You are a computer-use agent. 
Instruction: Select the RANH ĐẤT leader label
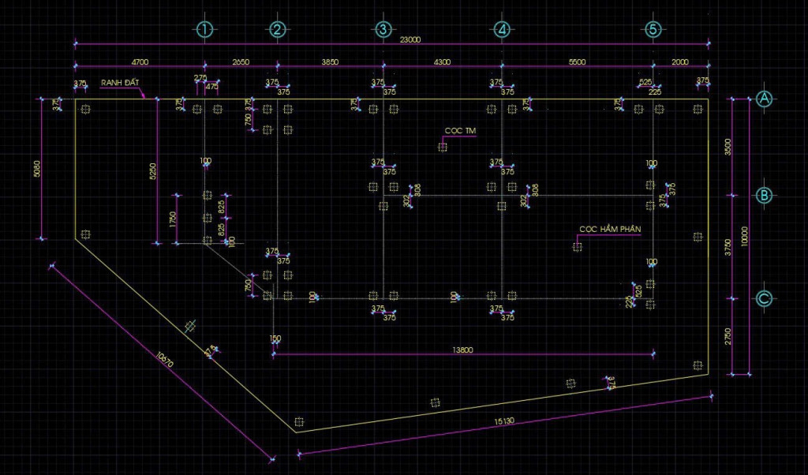tap(120, 82)
